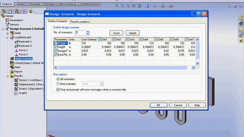Open the Evaluate command tab
244x137 pixels.
point(35,4)
